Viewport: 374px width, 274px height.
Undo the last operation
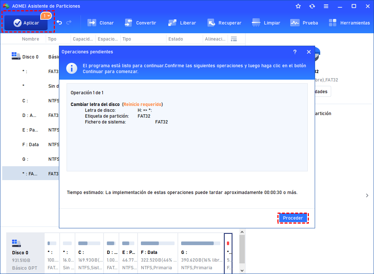coord(59,23)
